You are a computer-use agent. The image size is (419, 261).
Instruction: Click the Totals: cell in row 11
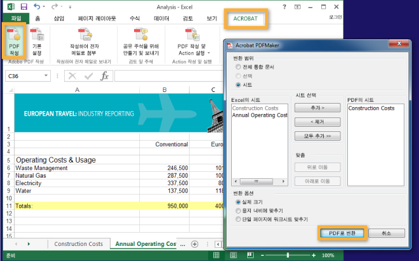pos(77,206)
